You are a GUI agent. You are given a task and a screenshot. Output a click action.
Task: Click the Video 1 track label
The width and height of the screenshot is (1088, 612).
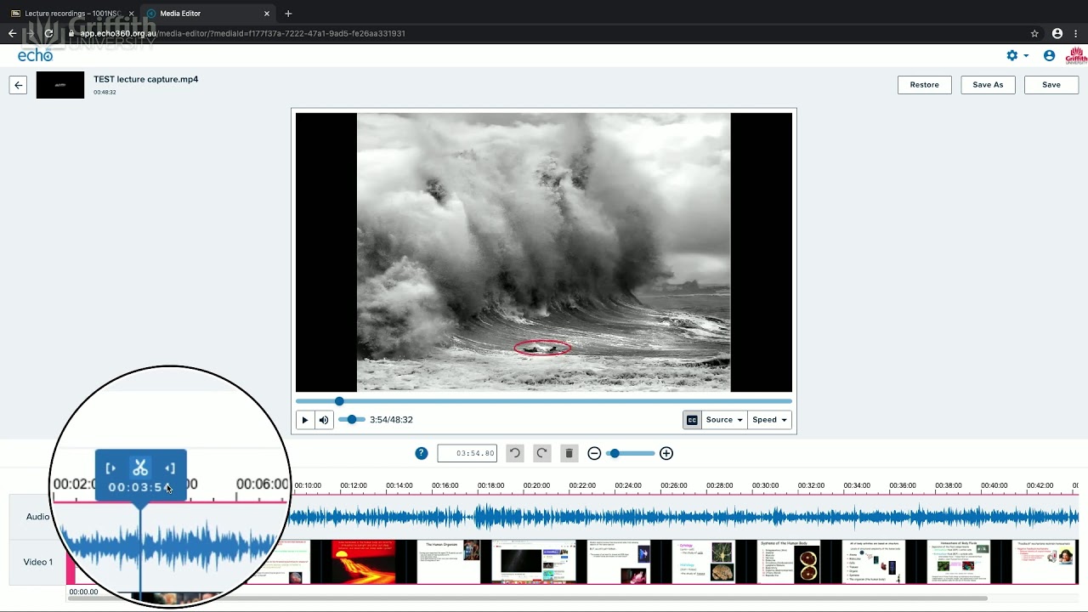point(37,562)
